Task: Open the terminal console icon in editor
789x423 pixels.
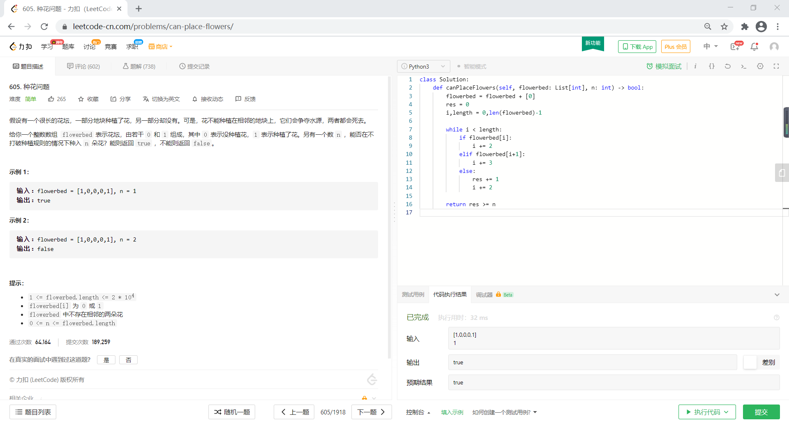Action: (744, 66)
